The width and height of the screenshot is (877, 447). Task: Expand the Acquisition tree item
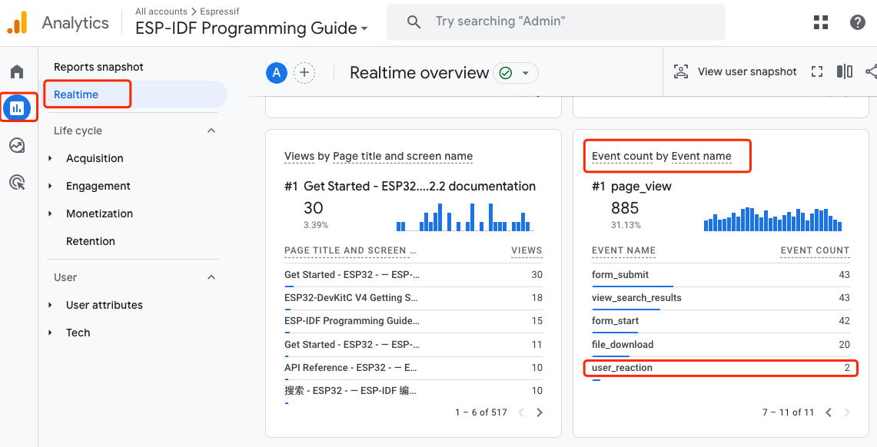(x=51, y=158)
